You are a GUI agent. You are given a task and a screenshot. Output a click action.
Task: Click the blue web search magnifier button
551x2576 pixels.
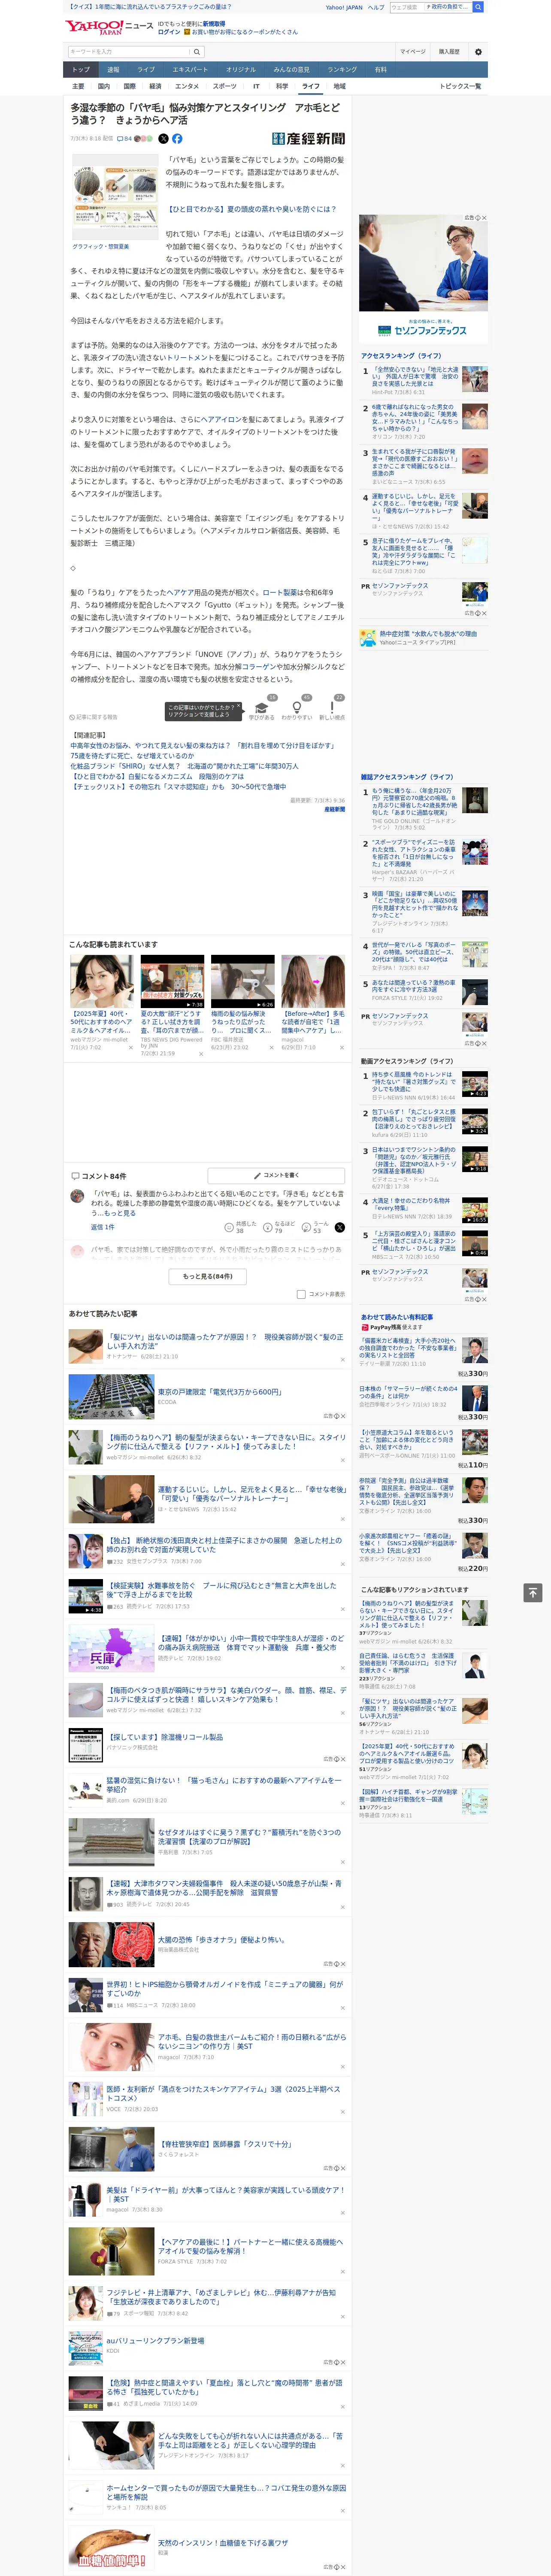(478, 7)
